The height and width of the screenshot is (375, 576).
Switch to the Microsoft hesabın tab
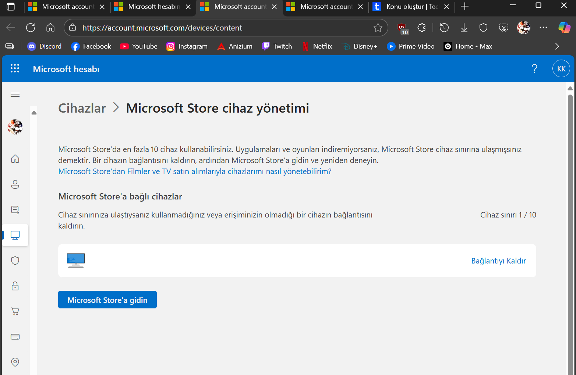pyautogui.click(x=153, y=7)
